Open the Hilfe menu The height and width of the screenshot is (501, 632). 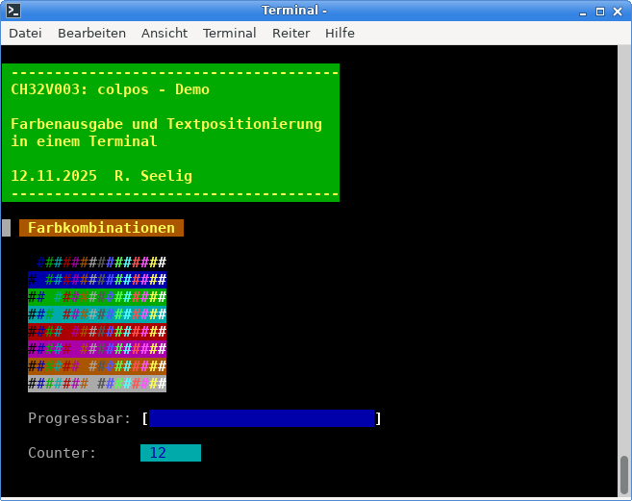click(x=340, y=33)
